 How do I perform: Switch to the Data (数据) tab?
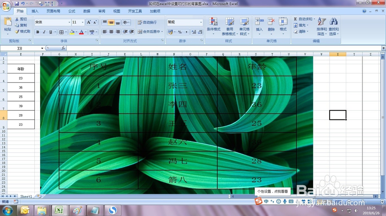point(86,11)
